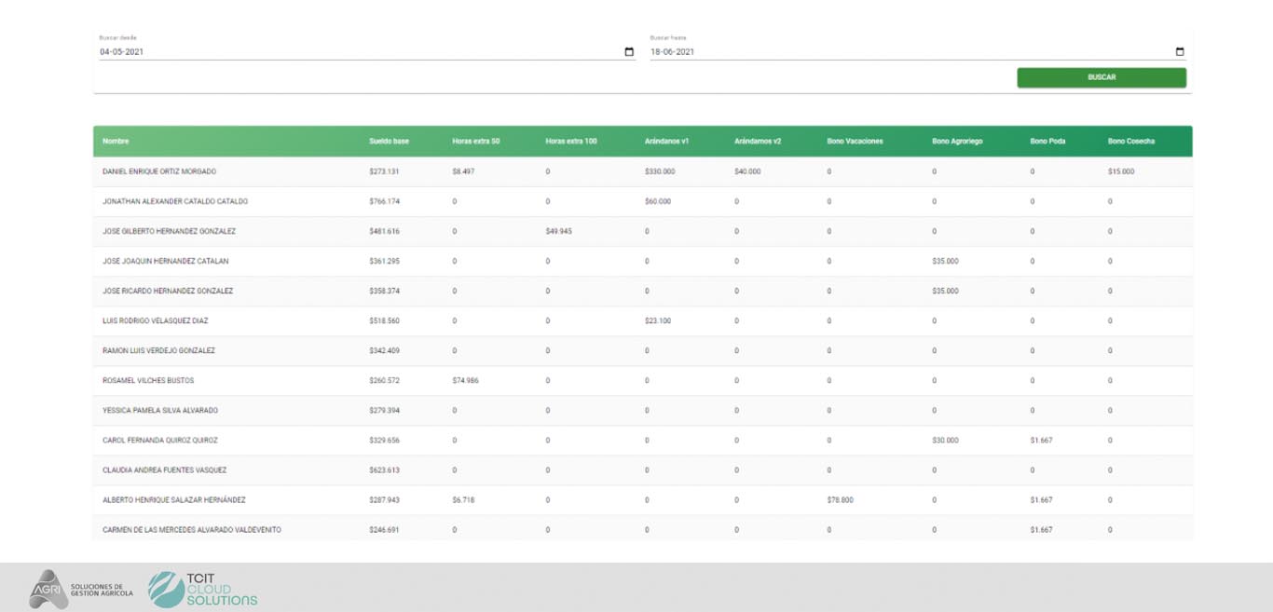Click the Arándanos v1 column header
Screen dimensions: 1273x612
coord(666,142)
